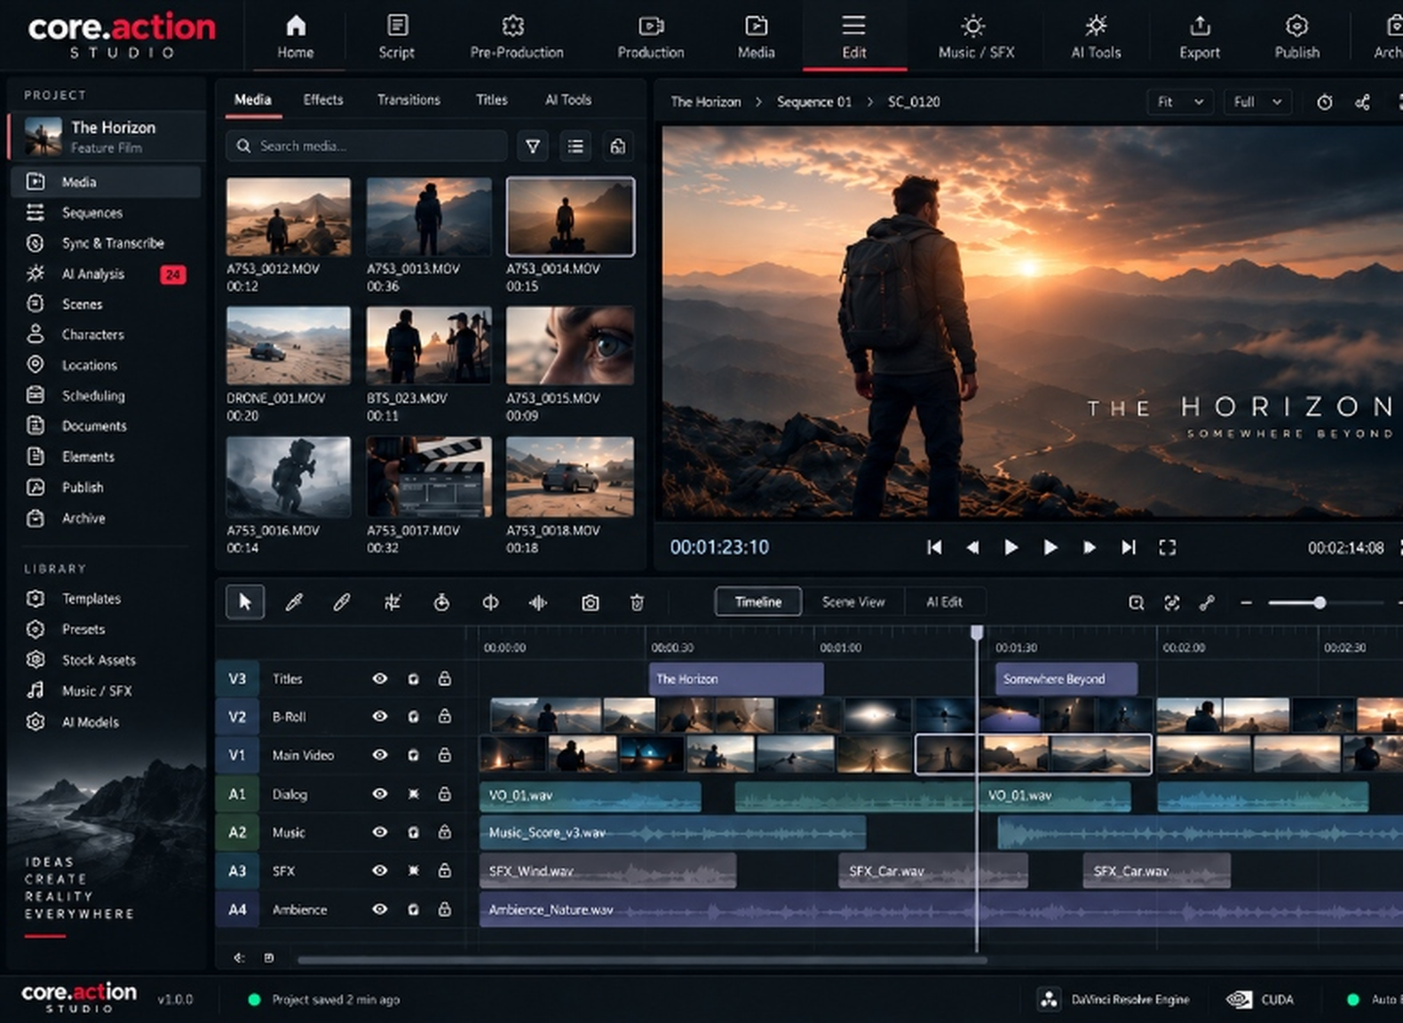The height and width of the screenshot is (1023, 1403).
Task: Click the playhead marker on timeline ruler
Action: 977,632
